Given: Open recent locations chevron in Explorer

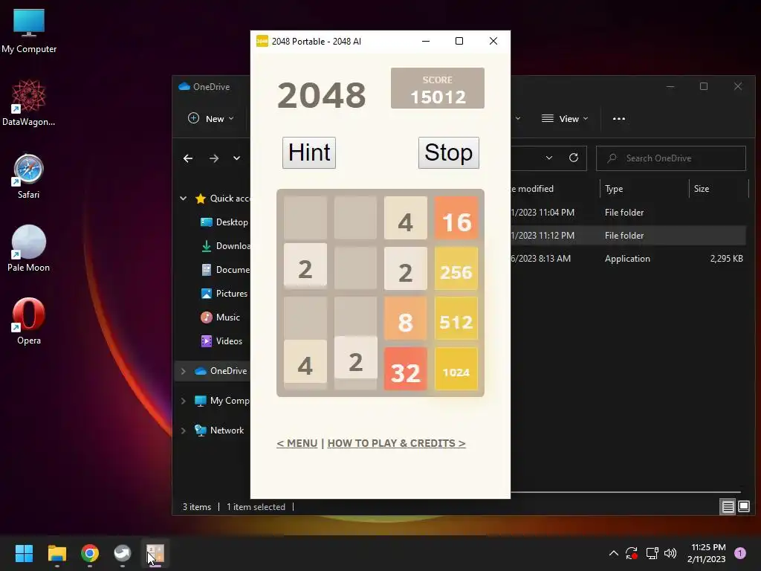Looking at the screenshot, I should click(236, 158).
